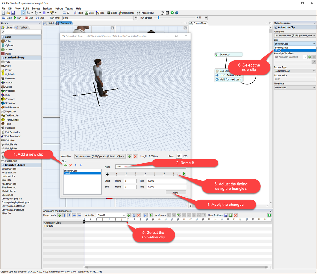Select the ProcessFlow tab
This screenshot has height=274, width=317.
(x=198, y=23)
